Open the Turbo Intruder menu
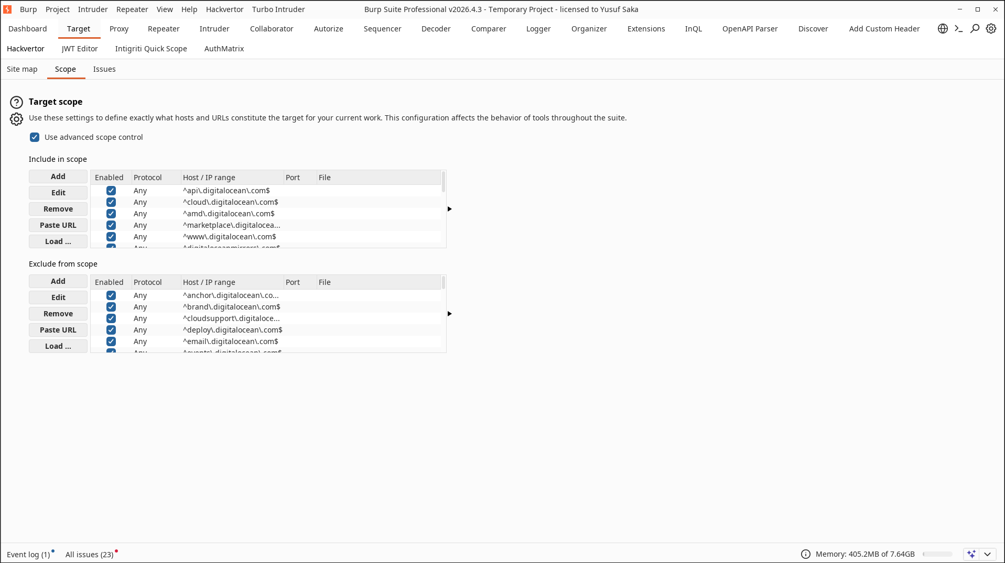 278,9
